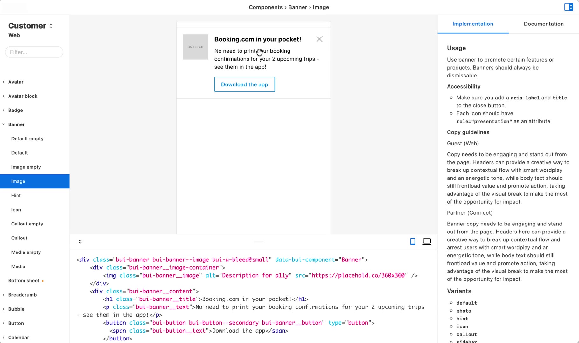Open the Bottom sheet component

tap(24, 281)
